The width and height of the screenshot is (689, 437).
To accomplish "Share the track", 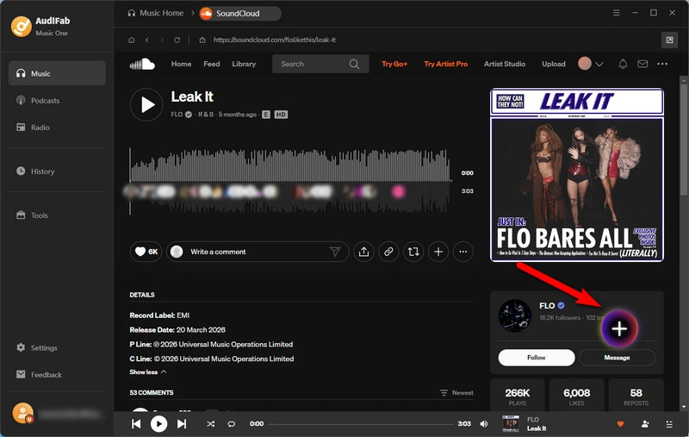I will click(x=363, y=252).
